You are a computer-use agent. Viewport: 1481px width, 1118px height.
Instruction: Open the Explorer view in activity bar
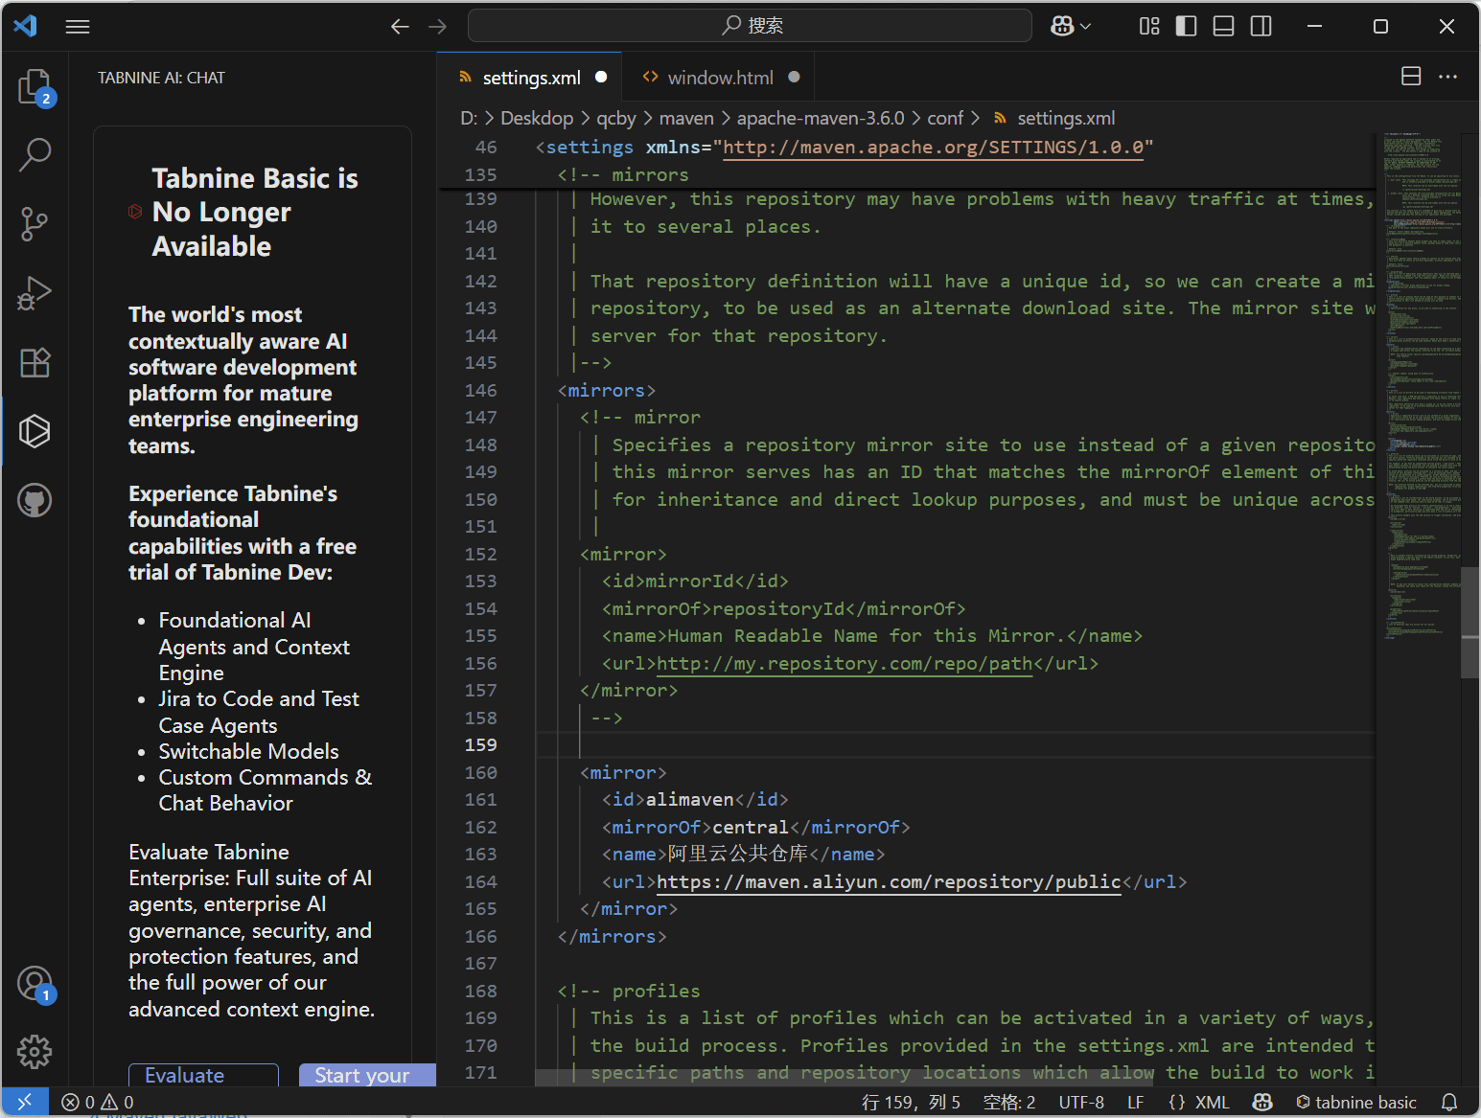(35, 86)
